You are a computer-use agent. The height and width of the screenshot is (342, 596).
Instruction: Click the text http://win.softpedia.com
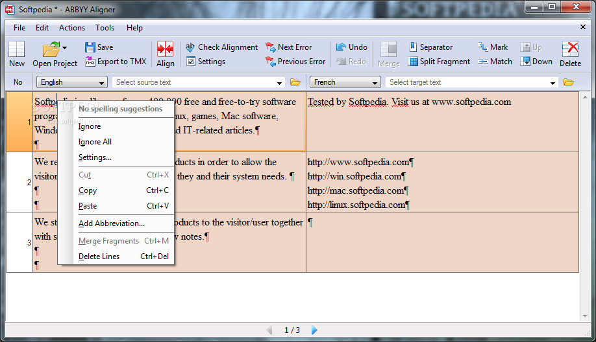click(354, 176)
